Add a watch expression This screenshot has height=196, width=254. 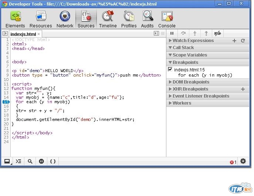coord(234,41)
